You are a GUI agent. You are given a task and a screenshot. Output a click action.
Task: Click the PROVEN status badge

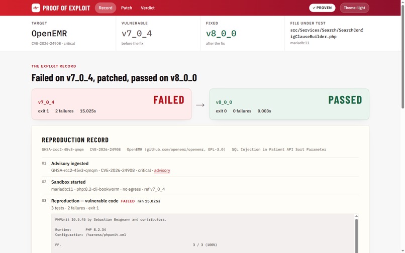(322, 8)
